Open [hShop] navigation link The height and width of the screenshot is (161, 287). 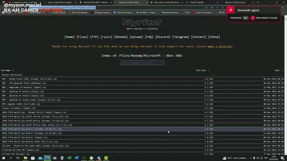(x=214, y=37)
